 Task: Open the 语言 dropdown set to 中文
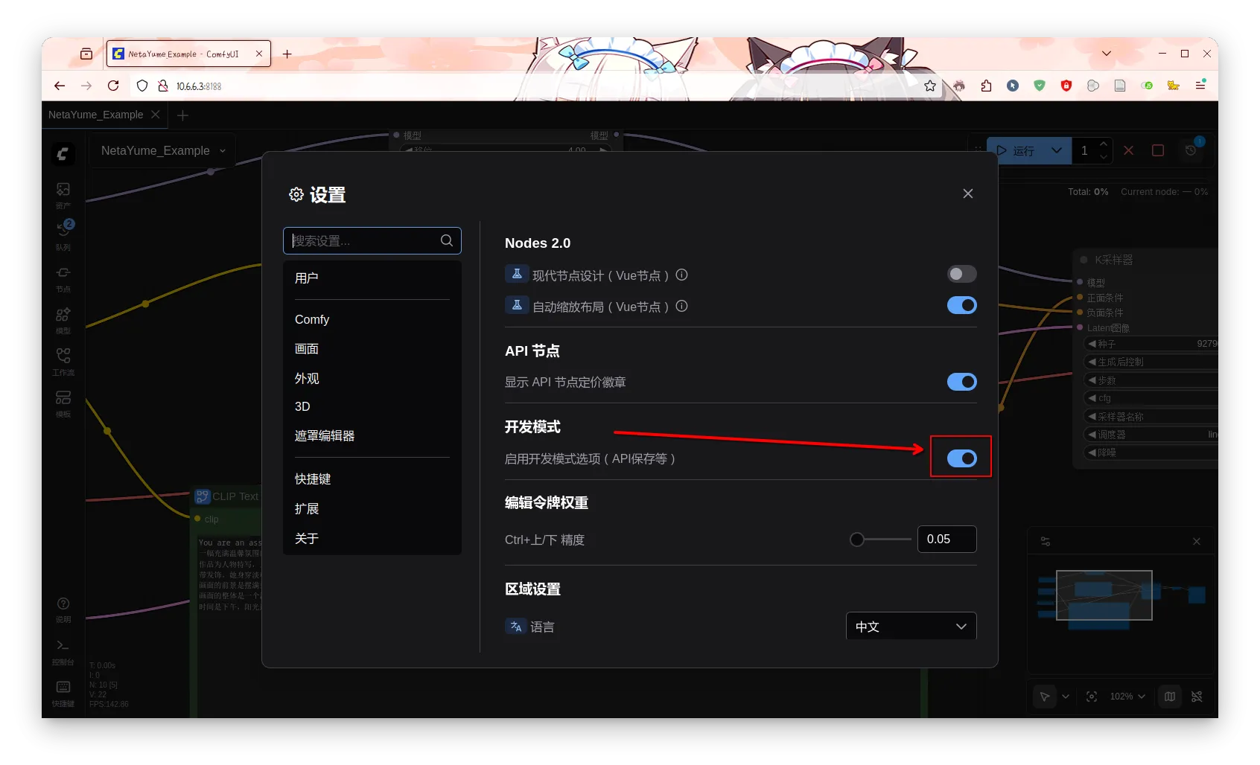pyautogui.click(x=911, y=626)
